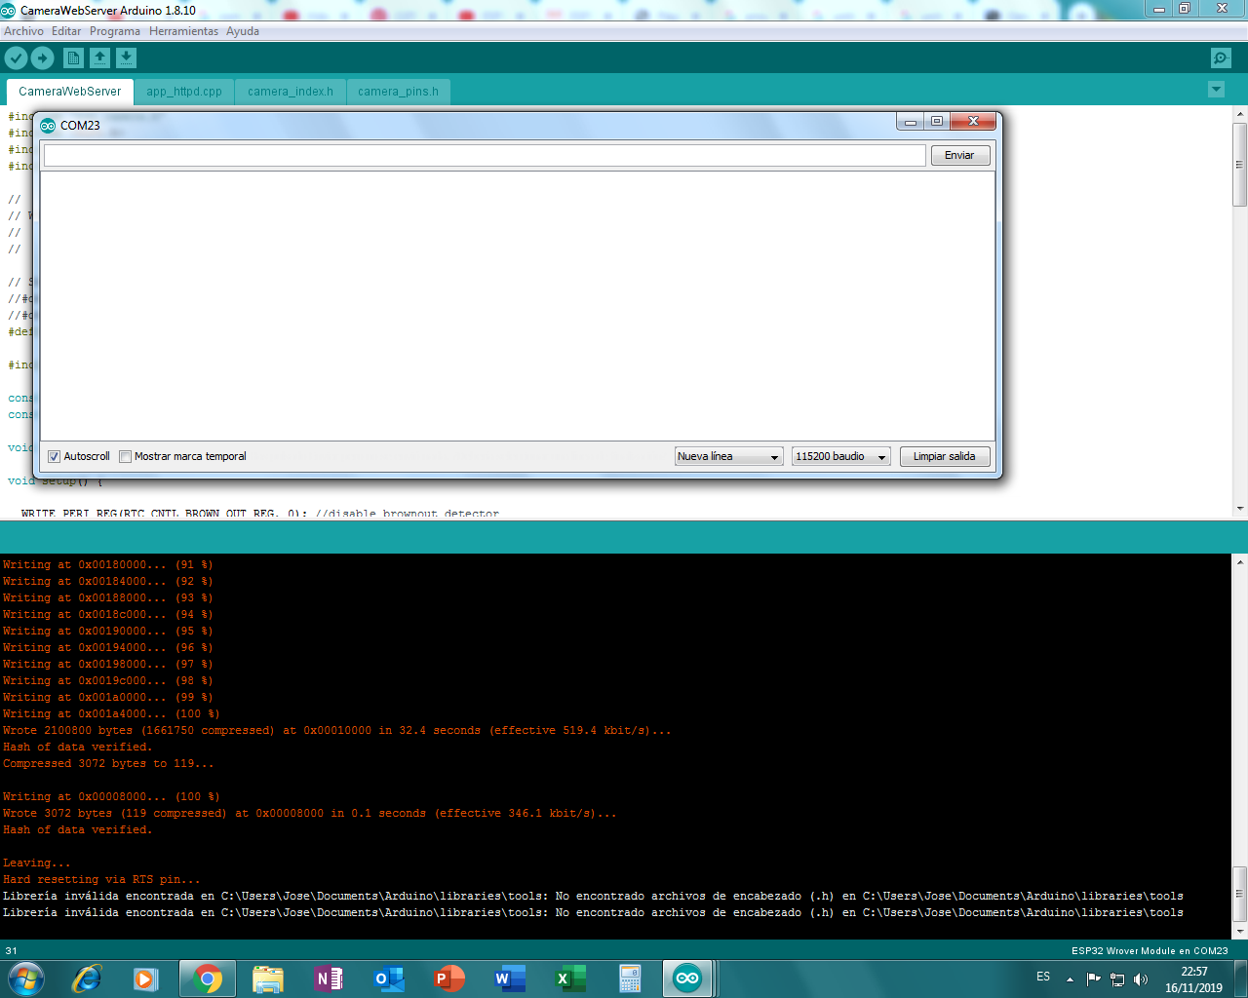Switch to the app_httpd.cpp tab
The height and width of the screenshot is (998, 1248).
click(x=184, y=92)
